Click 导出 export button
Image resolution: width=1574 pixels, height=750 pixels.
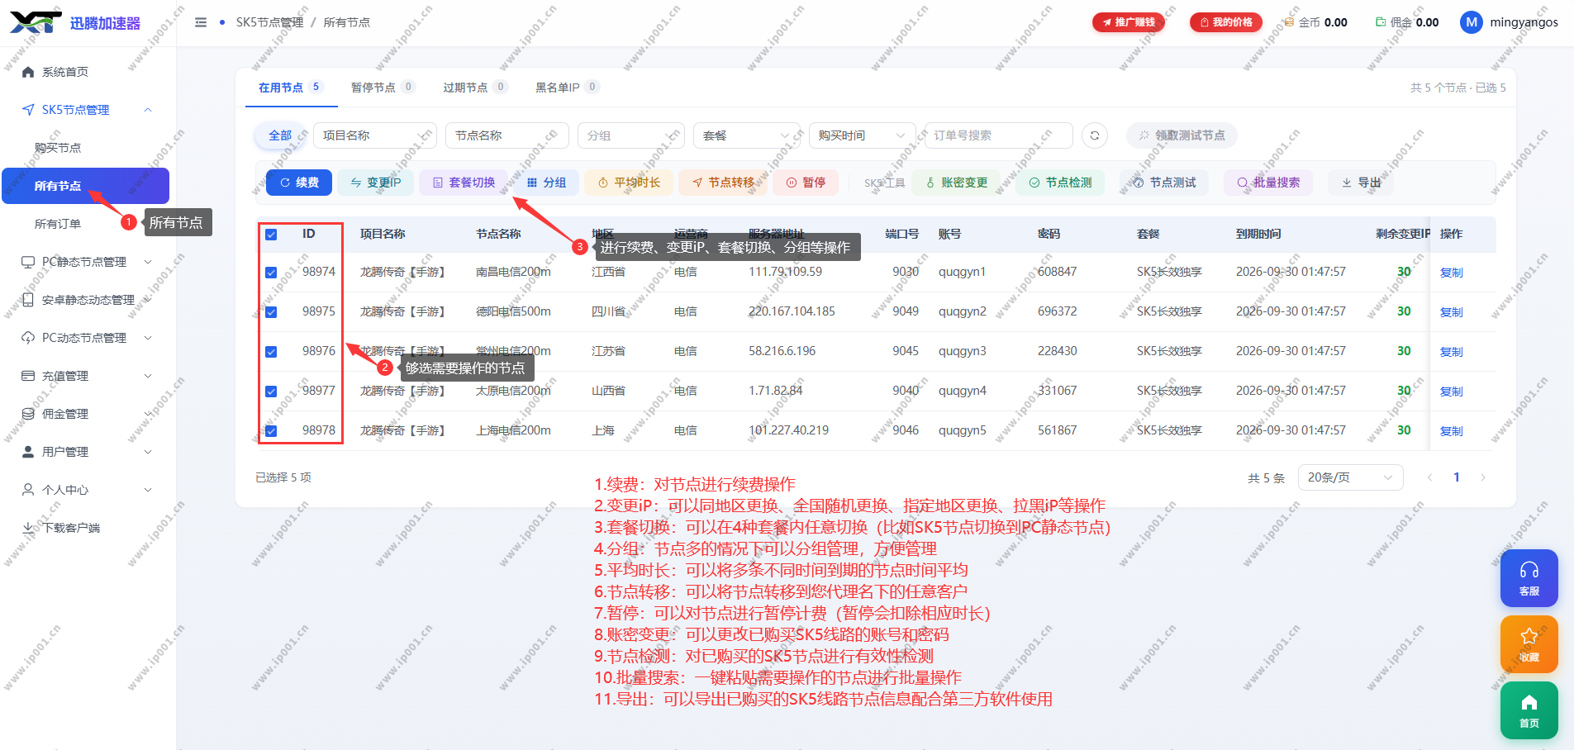(1361, 183)
